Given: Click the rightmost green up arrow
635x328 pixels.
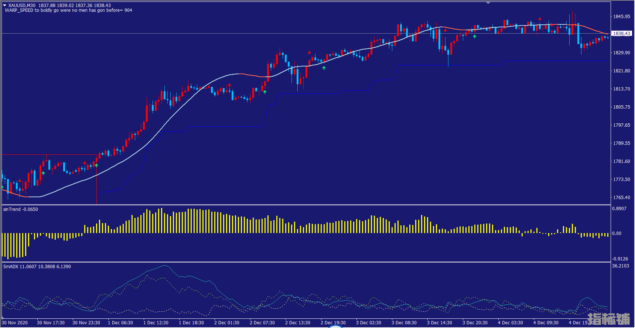Looking at the screenshot, I should coord(475,37).
